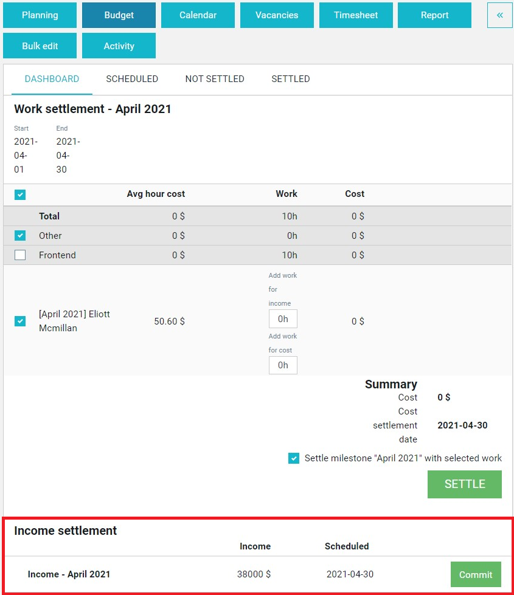Toggle the select-all checkbox in table header

pos(20,194)
